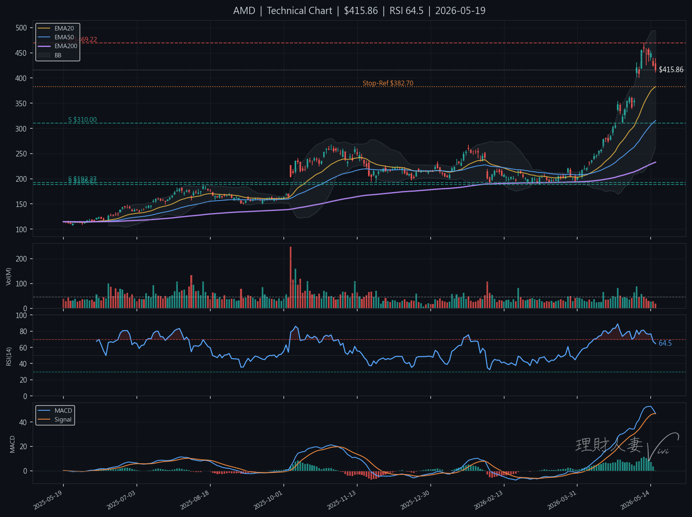Click the 300 tick on price axis
The image size is (692, 517).
point(21,129)
